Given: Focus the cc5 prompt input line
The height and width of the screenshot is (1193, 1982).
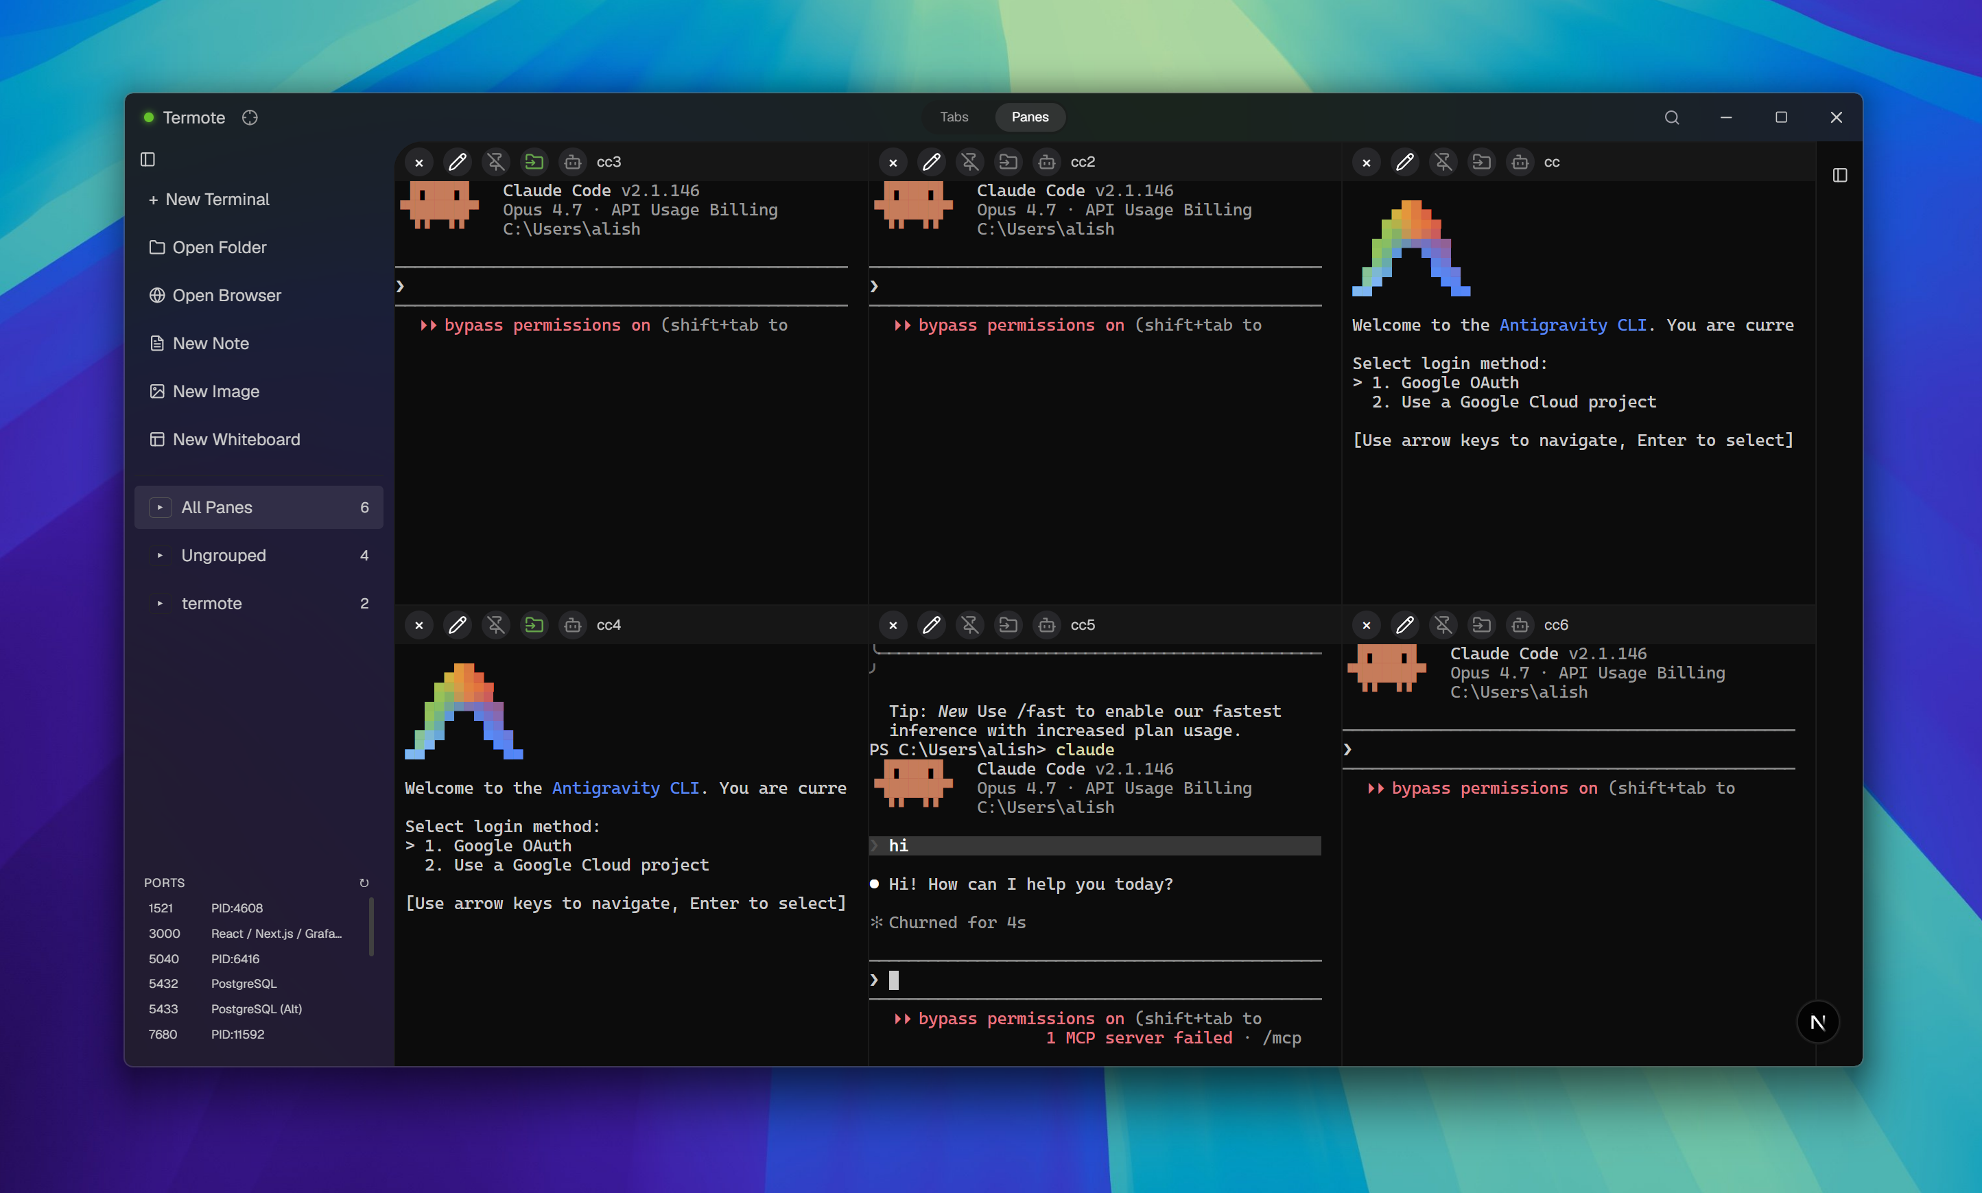Looking at the screenshot, I should point(1095,980).
